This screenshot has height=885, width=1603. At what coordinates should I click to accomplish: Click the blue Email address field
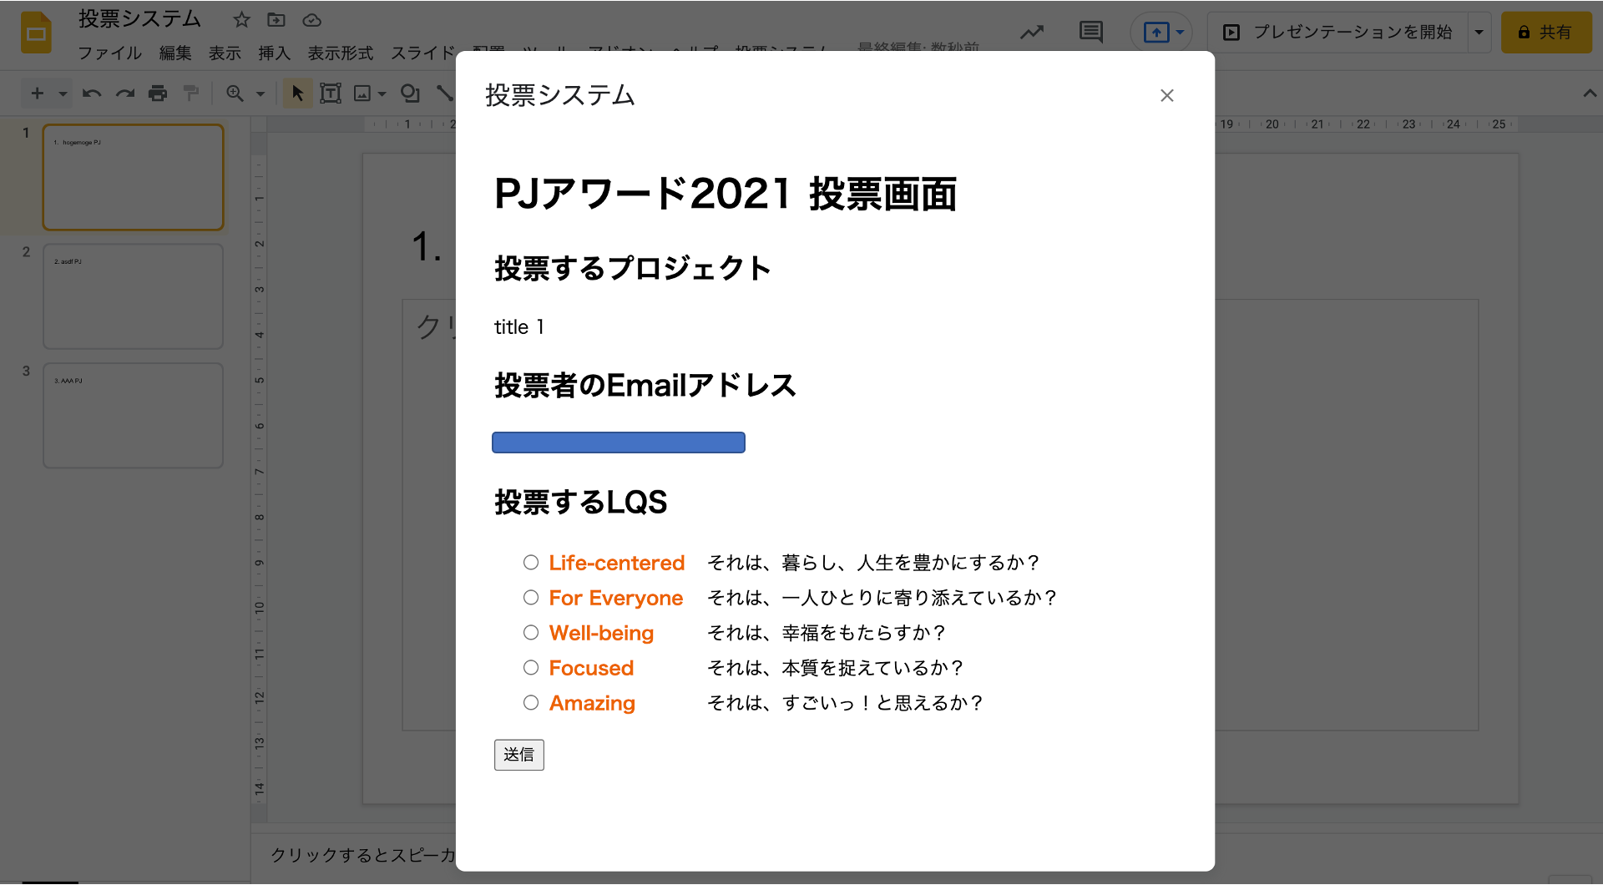pyautogui.click(x=619, y=442)
